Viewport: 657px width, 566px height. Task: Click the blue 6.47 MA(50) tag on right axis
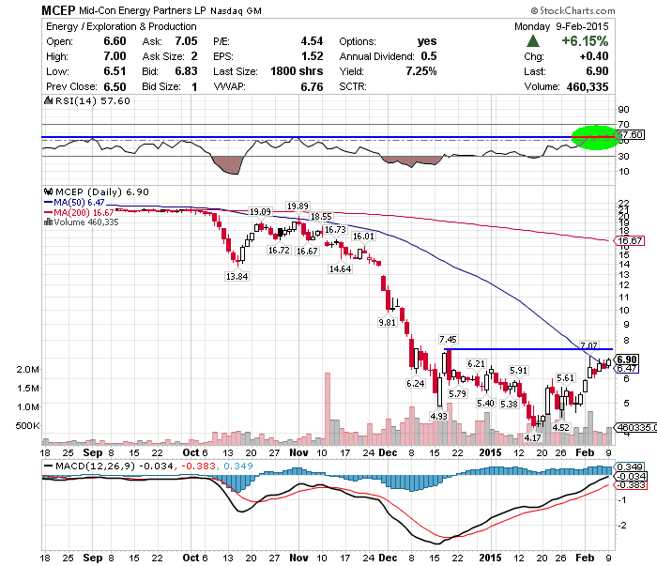click(627, 369)
